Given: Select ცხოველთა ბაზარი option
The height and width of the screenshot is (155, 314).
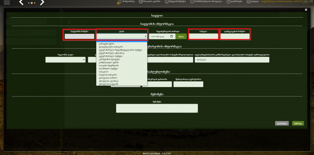Looking at the screenshot, I should (x=122, y=78).
